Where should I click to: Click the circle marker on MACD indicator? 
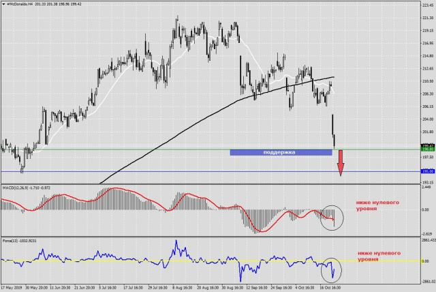[333, 218]
